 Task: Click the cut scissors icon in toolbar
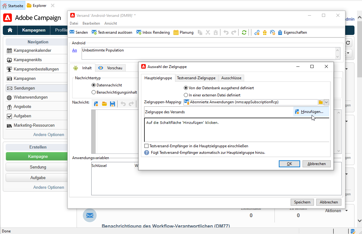point(208,32)
